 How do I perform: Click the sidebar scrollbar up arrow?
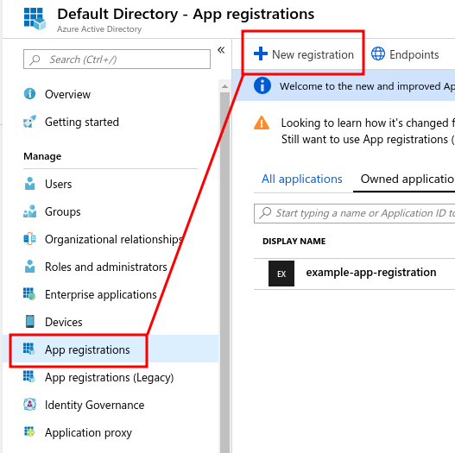224,86
